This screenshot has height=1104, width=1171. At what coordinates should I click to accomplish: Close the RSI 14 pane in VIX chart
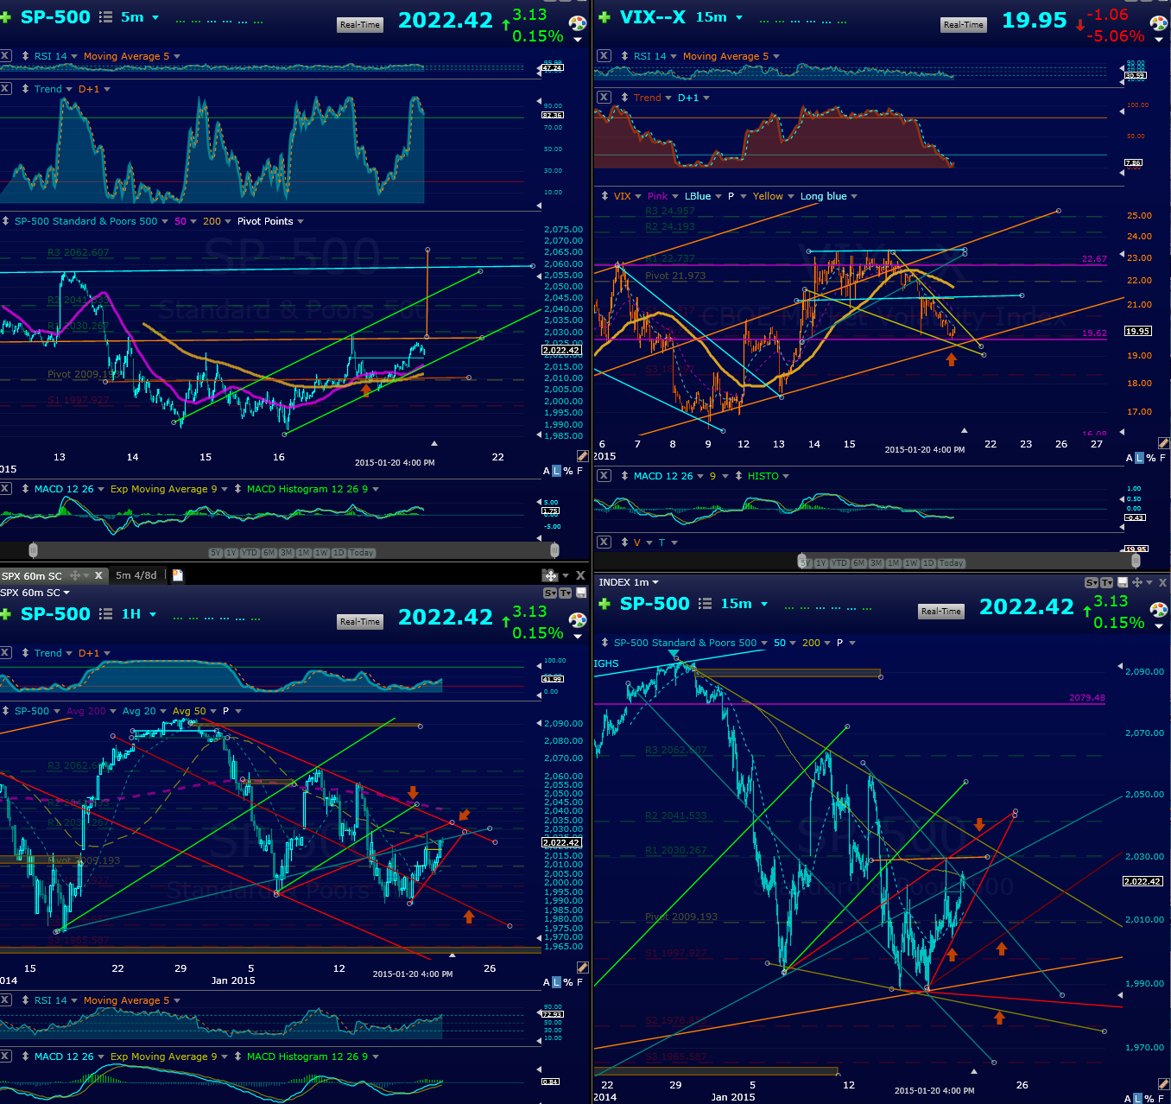pyautogui.click(x=604, y=56)
